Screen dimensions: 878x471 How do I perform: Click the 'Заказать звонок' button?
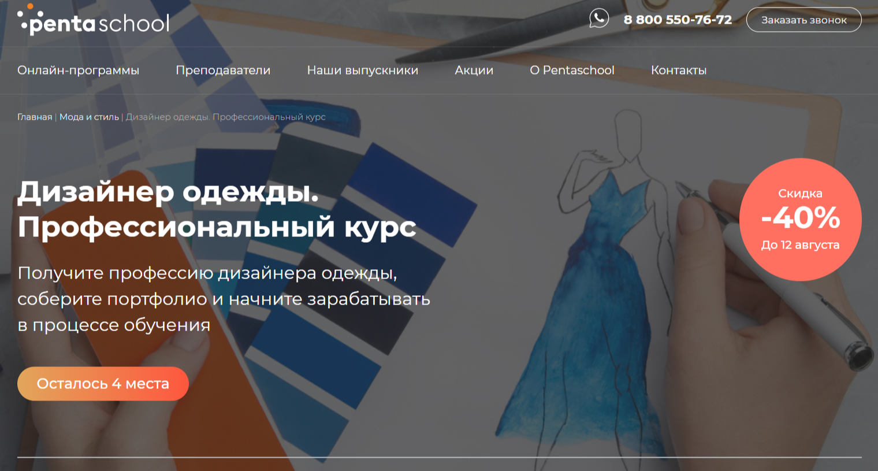click(803, 20)
